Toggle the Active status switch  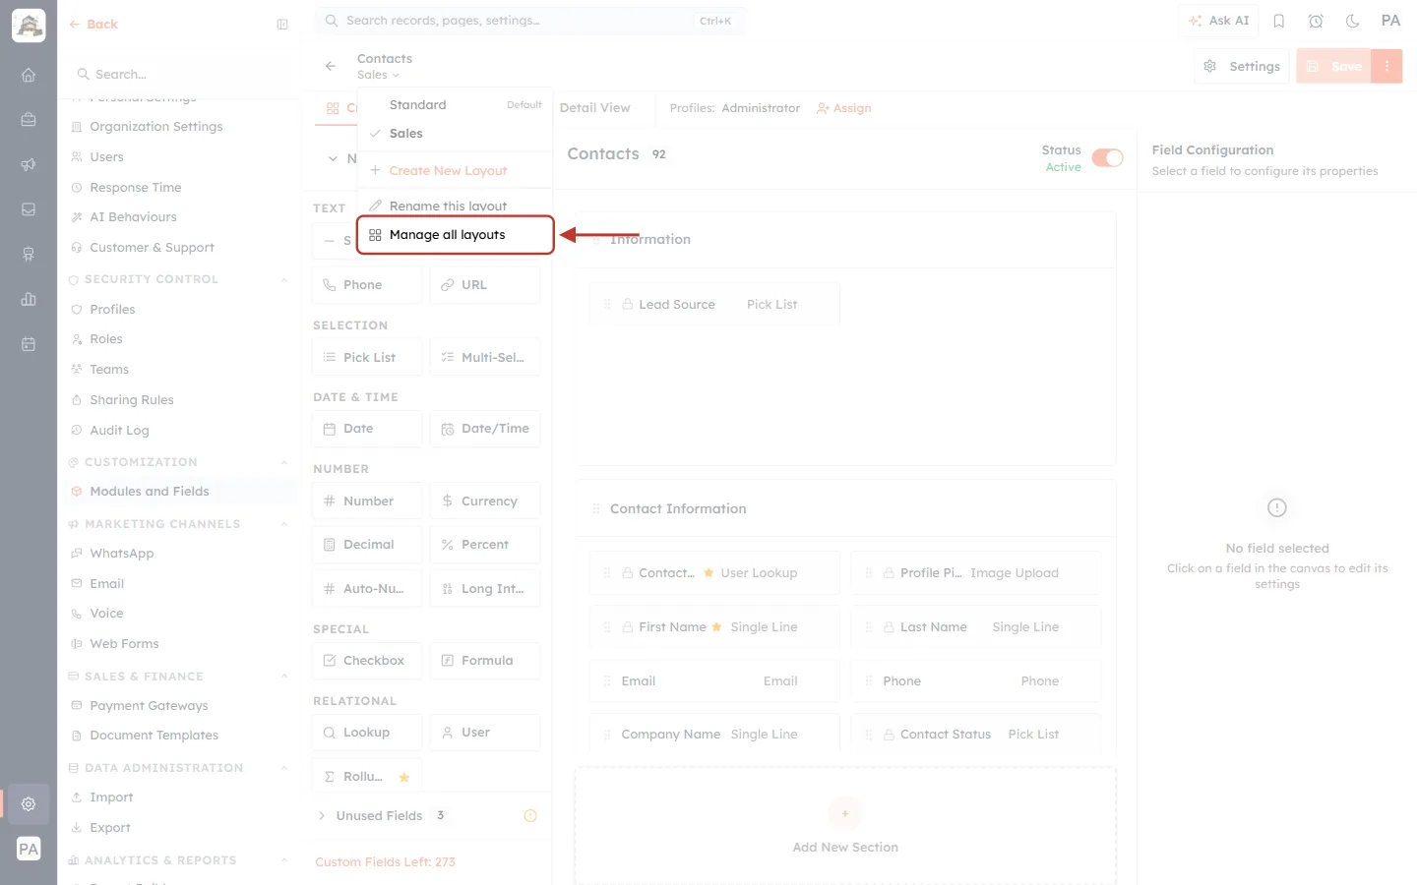1107,158
